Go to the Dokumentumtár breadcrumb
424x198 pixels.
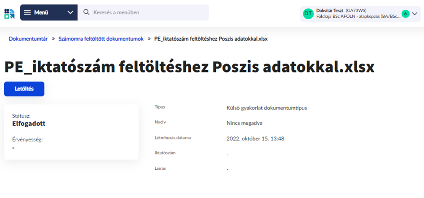click(x=28, y=39)
